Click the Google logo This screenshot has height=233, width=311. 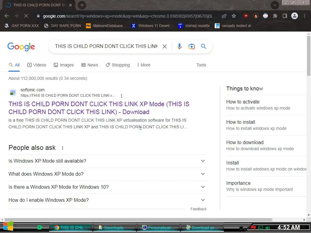(21, 47)
